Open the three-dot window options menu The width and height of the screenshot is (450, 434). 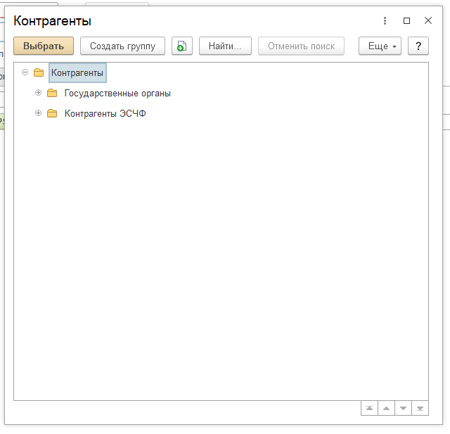pyautogui.click(x=385, y=21)
